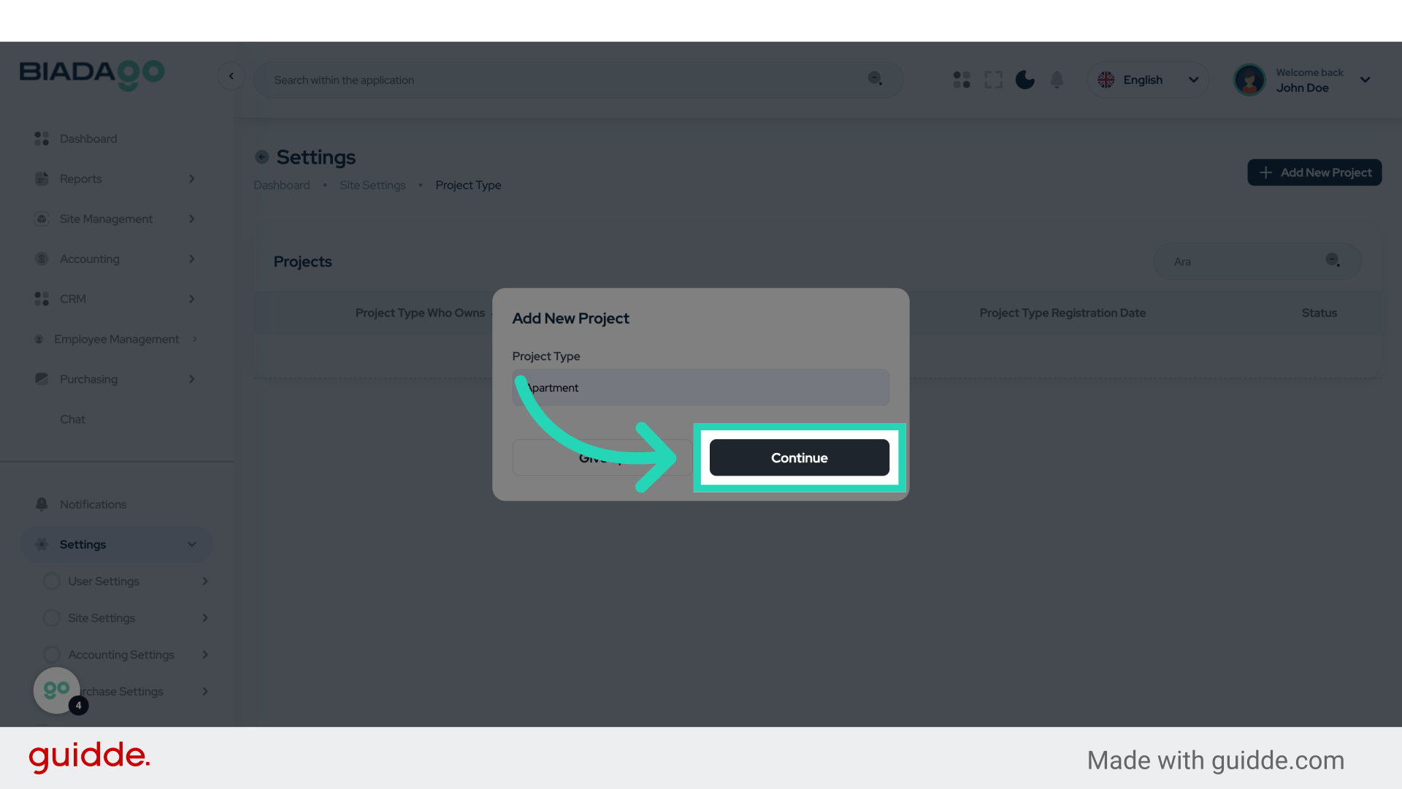Screen dimensions: 1402x789
Task: Select the Accounting Settings radio circle
Action: tap(52, 655)
